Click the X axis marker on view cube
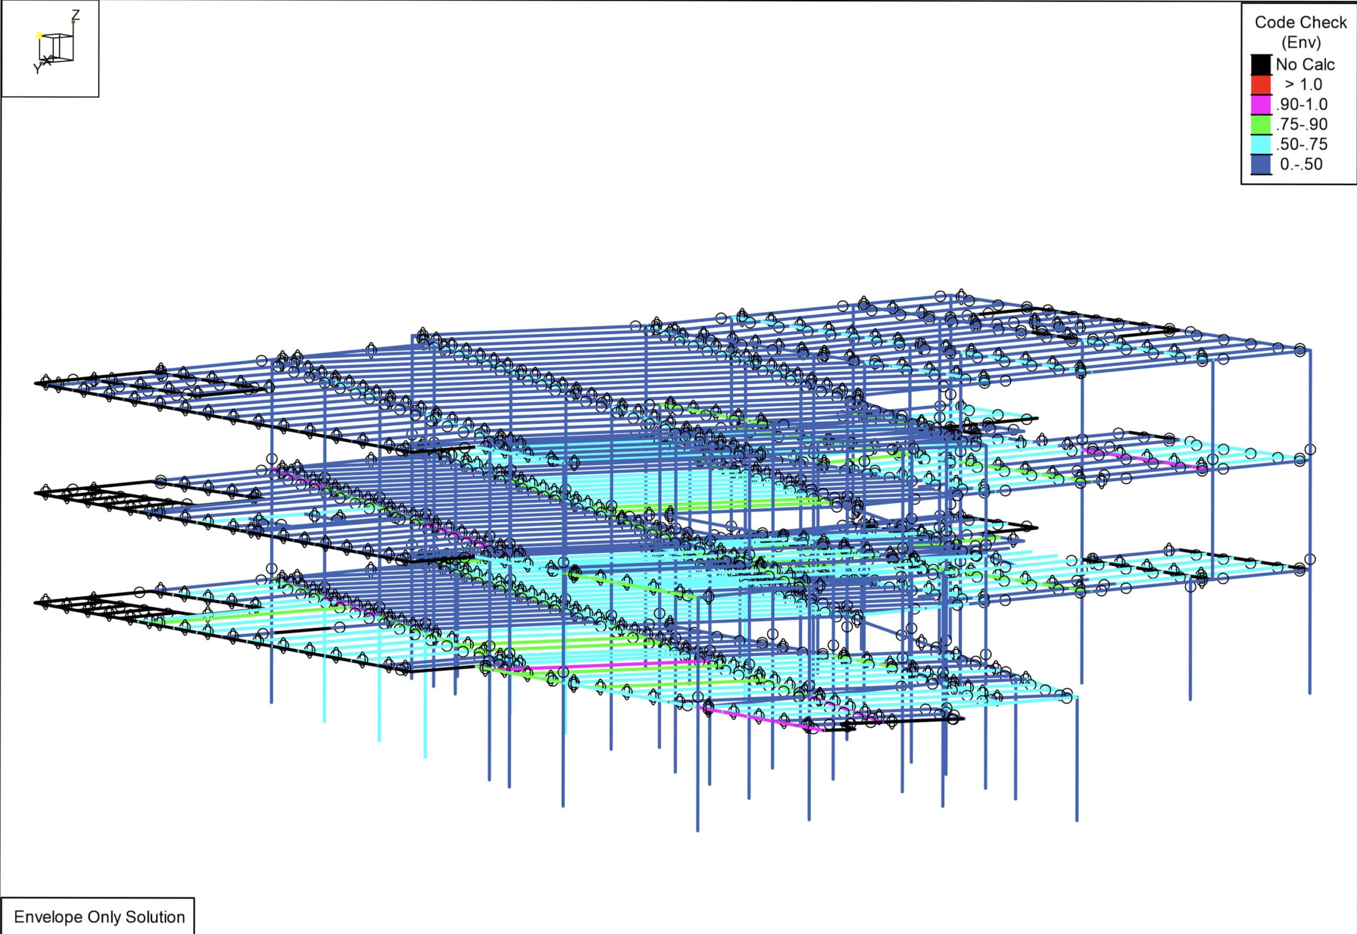The width and height of the screenshot is (1357, 934). (x=48, y=60)
